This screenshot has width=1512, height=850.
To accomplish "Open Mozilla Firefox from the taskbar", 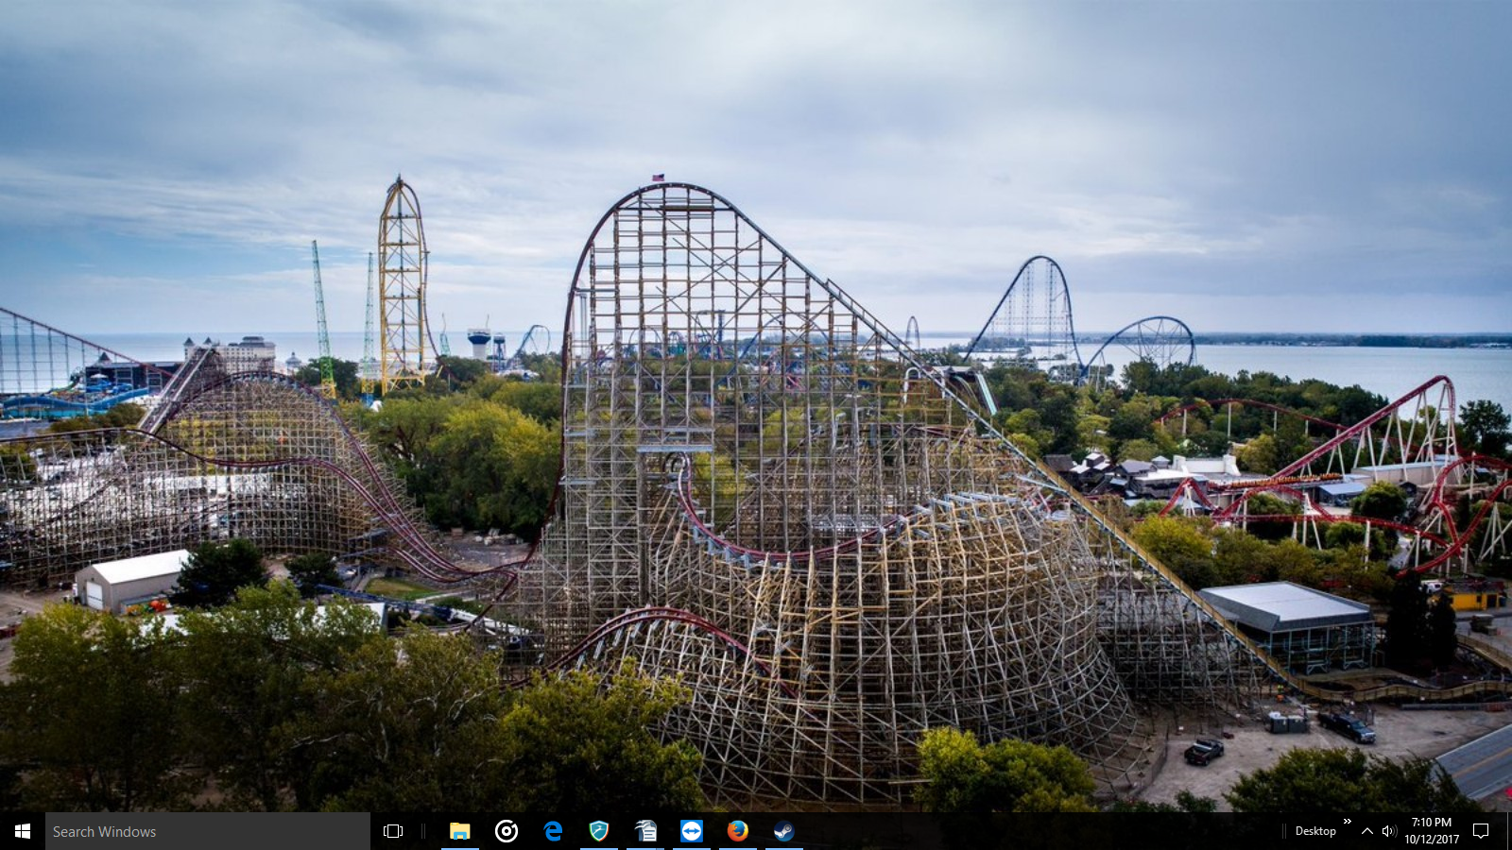I will click(x=738, y=831).
